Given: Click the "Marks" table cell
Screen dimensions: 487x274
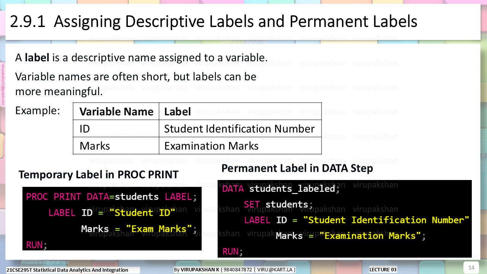Looking at the screenshot, I should click(x=116, y=146).
